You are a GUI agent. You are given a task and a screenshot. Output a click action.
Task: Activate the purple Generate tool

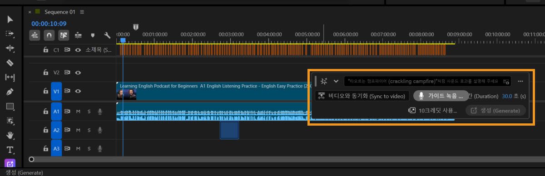tap(10, 163)
